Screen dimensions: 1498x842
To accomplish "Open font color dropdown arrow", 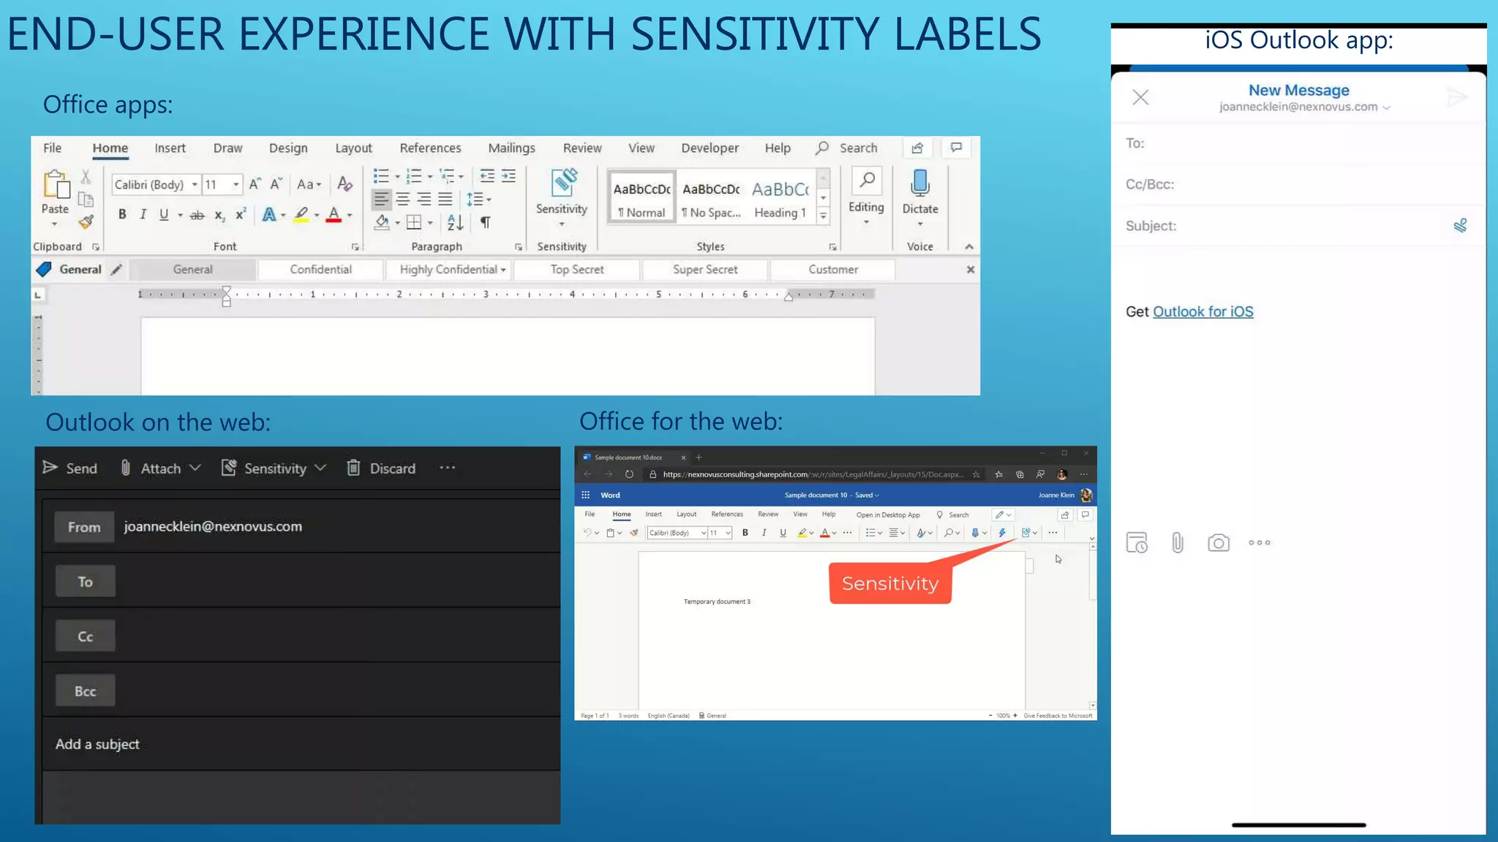I will click(350, 215).
